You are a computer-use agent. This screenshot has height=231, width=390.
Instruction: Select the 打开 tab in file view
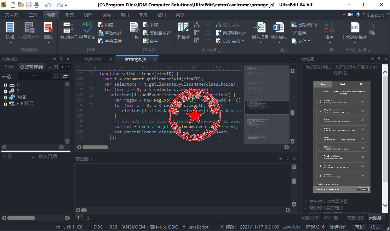click(x=9, y=67)
